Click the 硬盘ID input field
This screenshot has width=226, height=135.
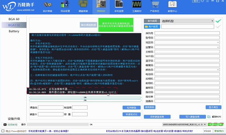pyautogui.click(x=51, y=114)
